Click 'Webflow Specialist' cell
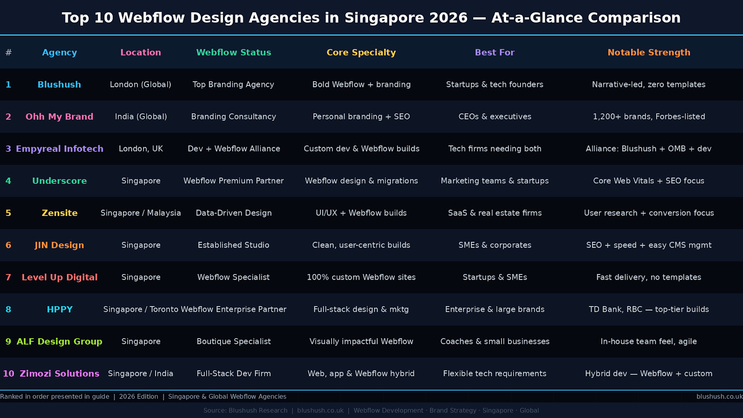The image size is (743, 418). click(234, 277)
